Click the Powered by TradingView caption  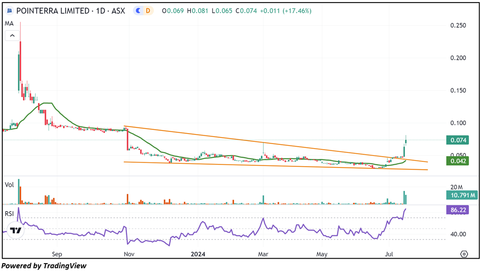[x=44, y=266]
